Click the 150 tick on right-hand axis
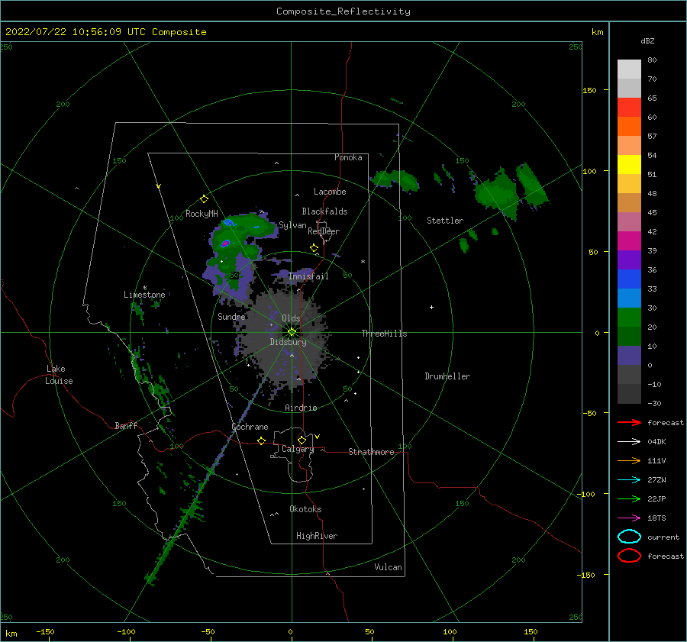This screenshot has width=687, height=642. click(x=589, y=90)
